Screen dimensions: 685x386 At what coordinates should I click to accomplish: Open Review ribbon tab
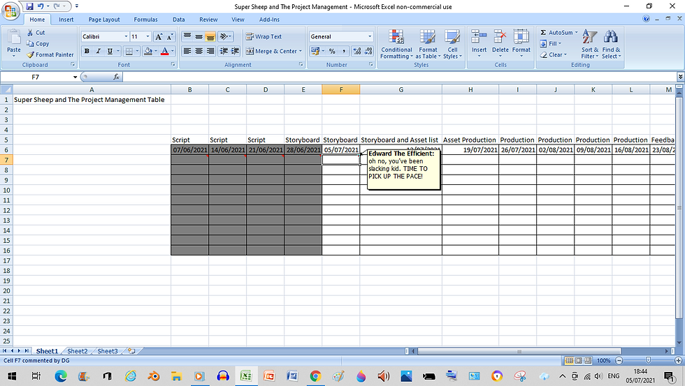click(208, 19)
